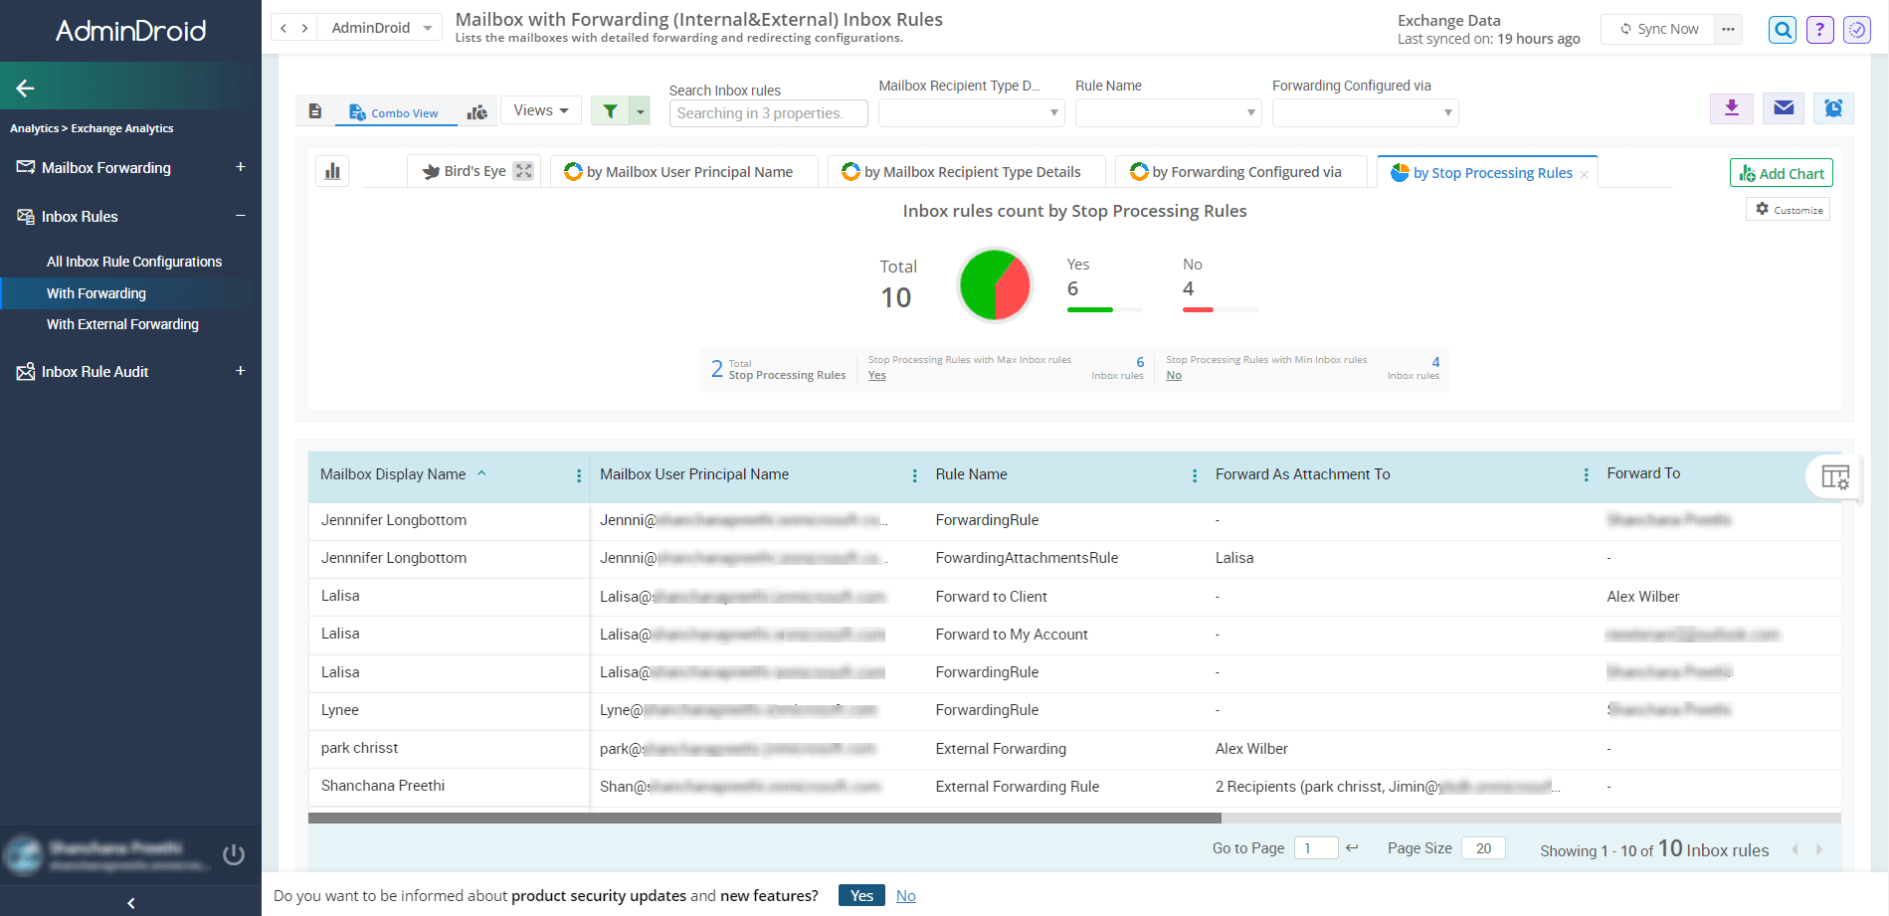This screenshot has height=916, width=1889.
Task: Select the chart-only view icon
Action: 477,111
